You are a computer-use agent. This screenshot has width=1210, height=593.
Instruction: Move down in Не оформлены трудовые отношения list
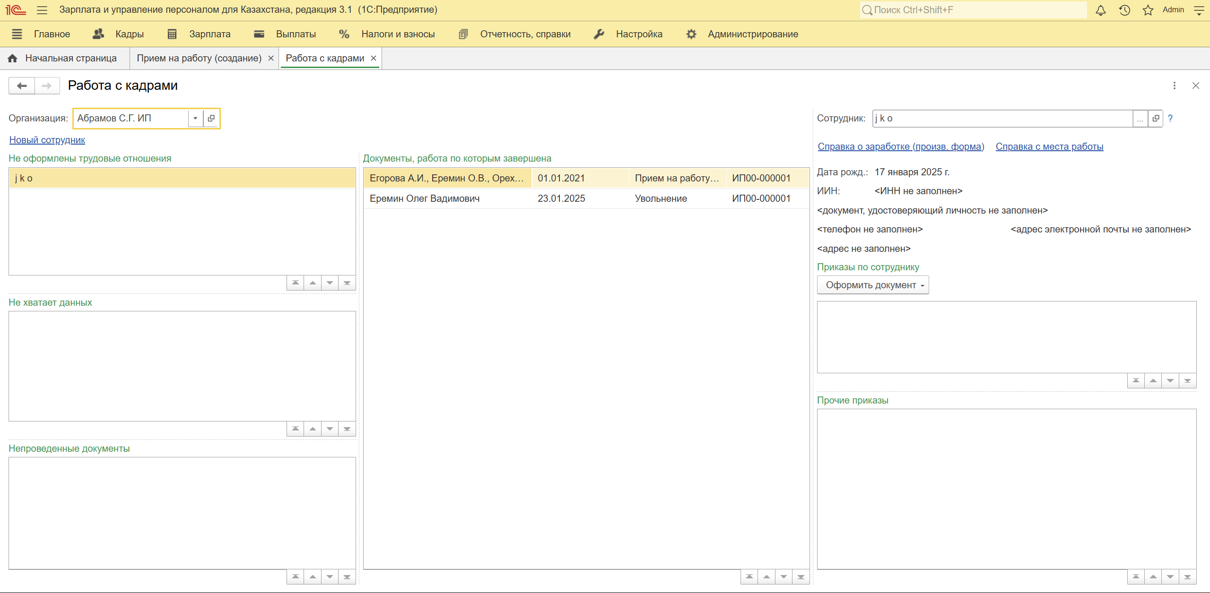pyautogui.click(x=330, y=283)
